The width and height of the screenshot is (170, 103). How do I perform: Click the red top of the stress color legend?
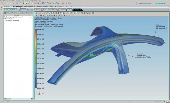click(x=36, y=30)
